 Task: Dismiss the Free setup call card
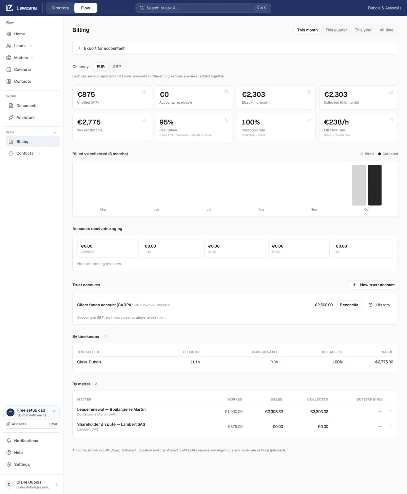pos(54,411)
